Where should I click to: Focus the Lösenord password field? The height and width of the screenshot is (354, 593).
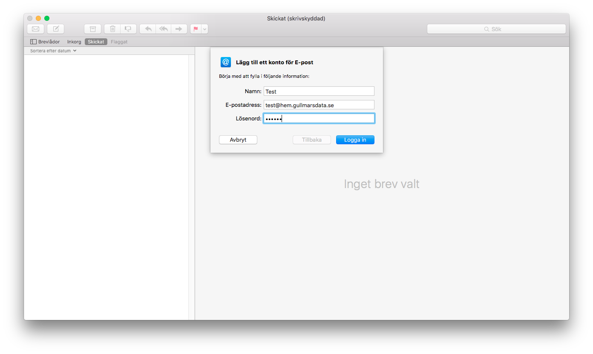[x=319, y=118]
